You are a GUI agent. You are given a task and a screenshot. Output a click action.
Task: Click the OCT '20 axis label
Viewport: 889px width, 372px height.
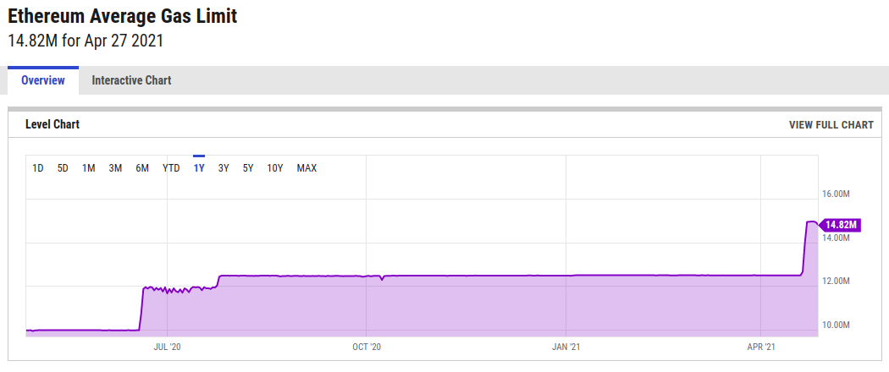pos(367,347)
